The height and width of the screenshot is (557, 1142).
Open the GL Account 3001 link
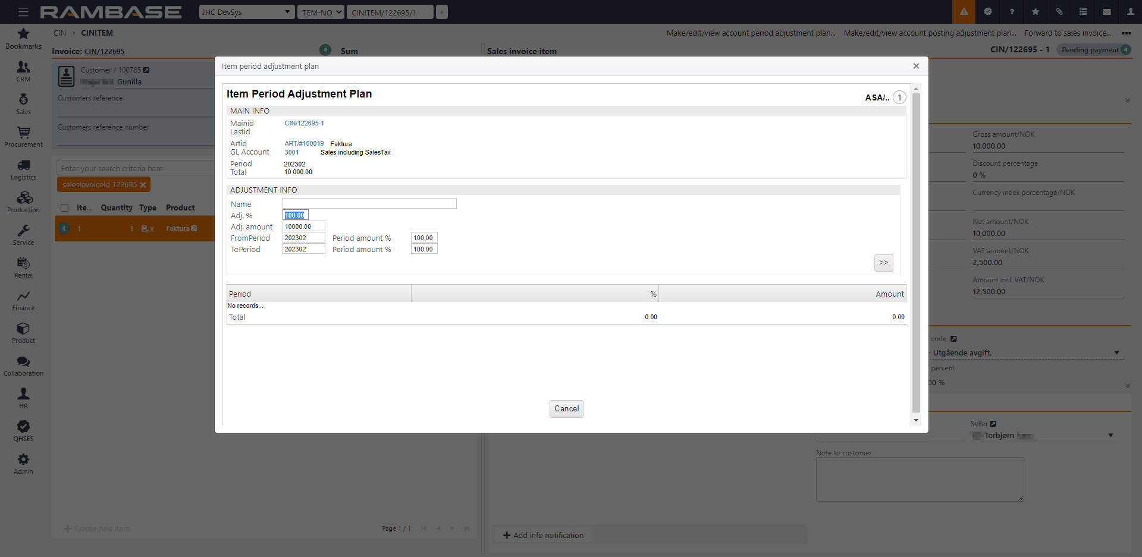click(291, 152)
